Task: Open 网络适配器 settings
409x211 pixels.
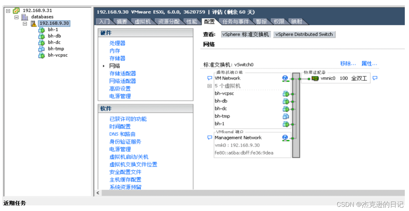Action: [123, 81]
